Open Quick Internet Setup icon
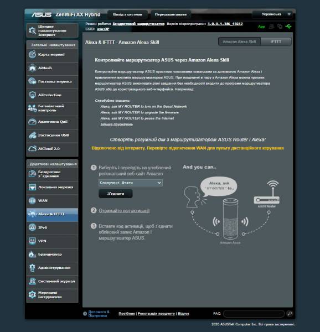 pos(32,30)
